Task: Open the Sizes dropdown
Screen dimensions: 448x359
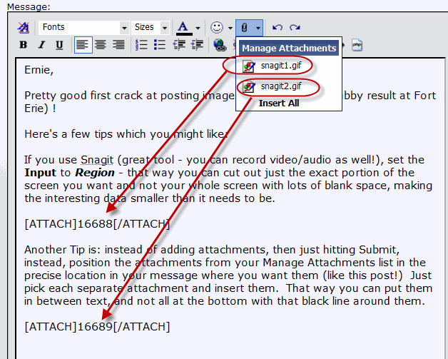Action: (151, 27)
